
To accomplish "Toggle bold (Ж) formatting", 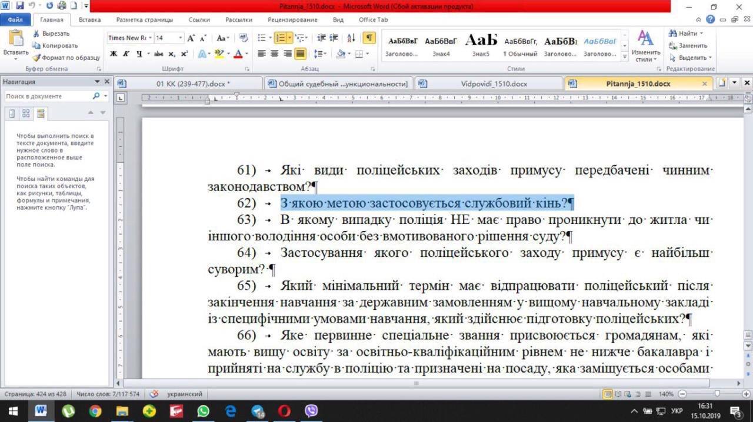I will 114,54.
